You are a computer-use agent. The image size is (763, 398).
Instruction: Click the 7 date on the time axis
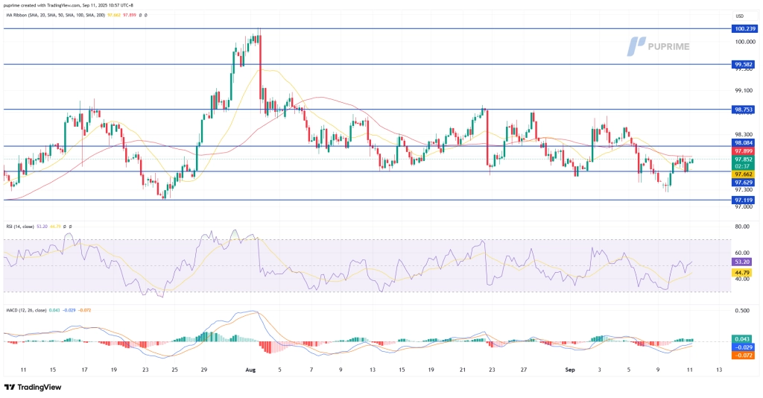(311, 370)
